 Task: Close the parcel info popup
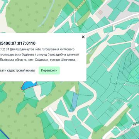(x=83, y=37)
